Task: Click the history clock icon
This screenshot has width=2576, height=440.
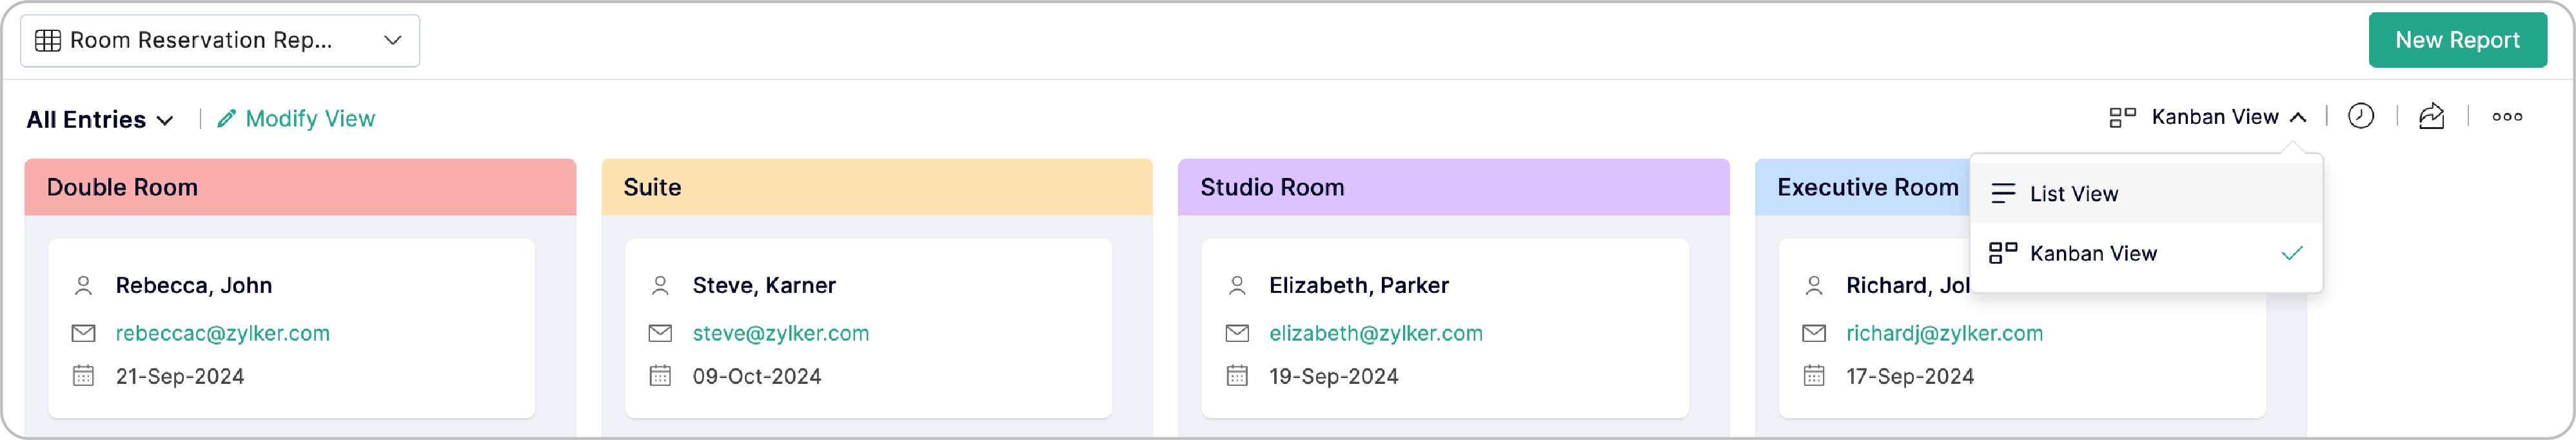Action: tap(2360, 117)
